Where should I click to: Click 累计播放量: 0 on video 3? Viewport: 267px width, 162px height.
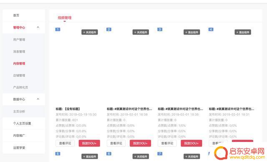point(167,120)
